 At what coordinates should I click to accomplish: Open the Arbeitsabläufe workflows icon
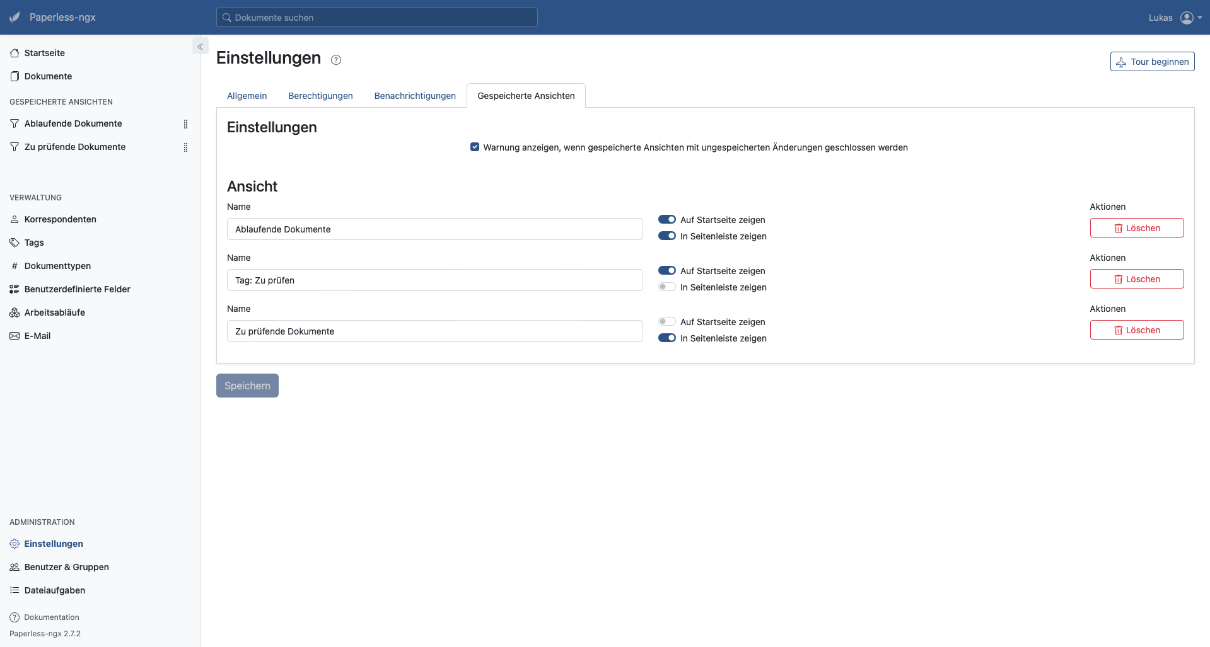click(x=14, y=312)
